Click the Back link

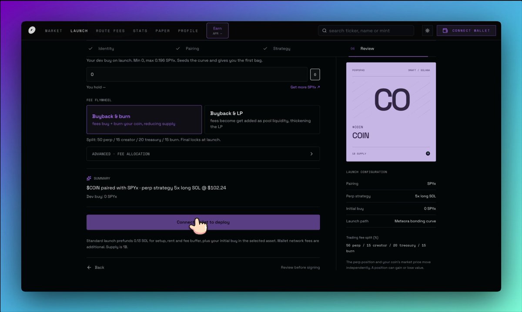[96, 267]
